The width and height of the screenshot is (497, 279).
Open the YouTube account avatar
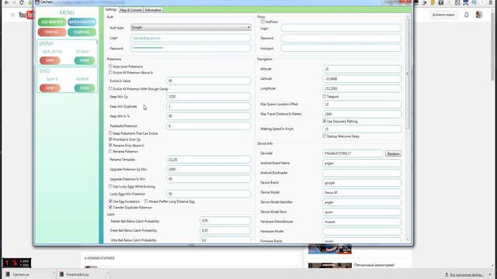(x=479, y=15)
